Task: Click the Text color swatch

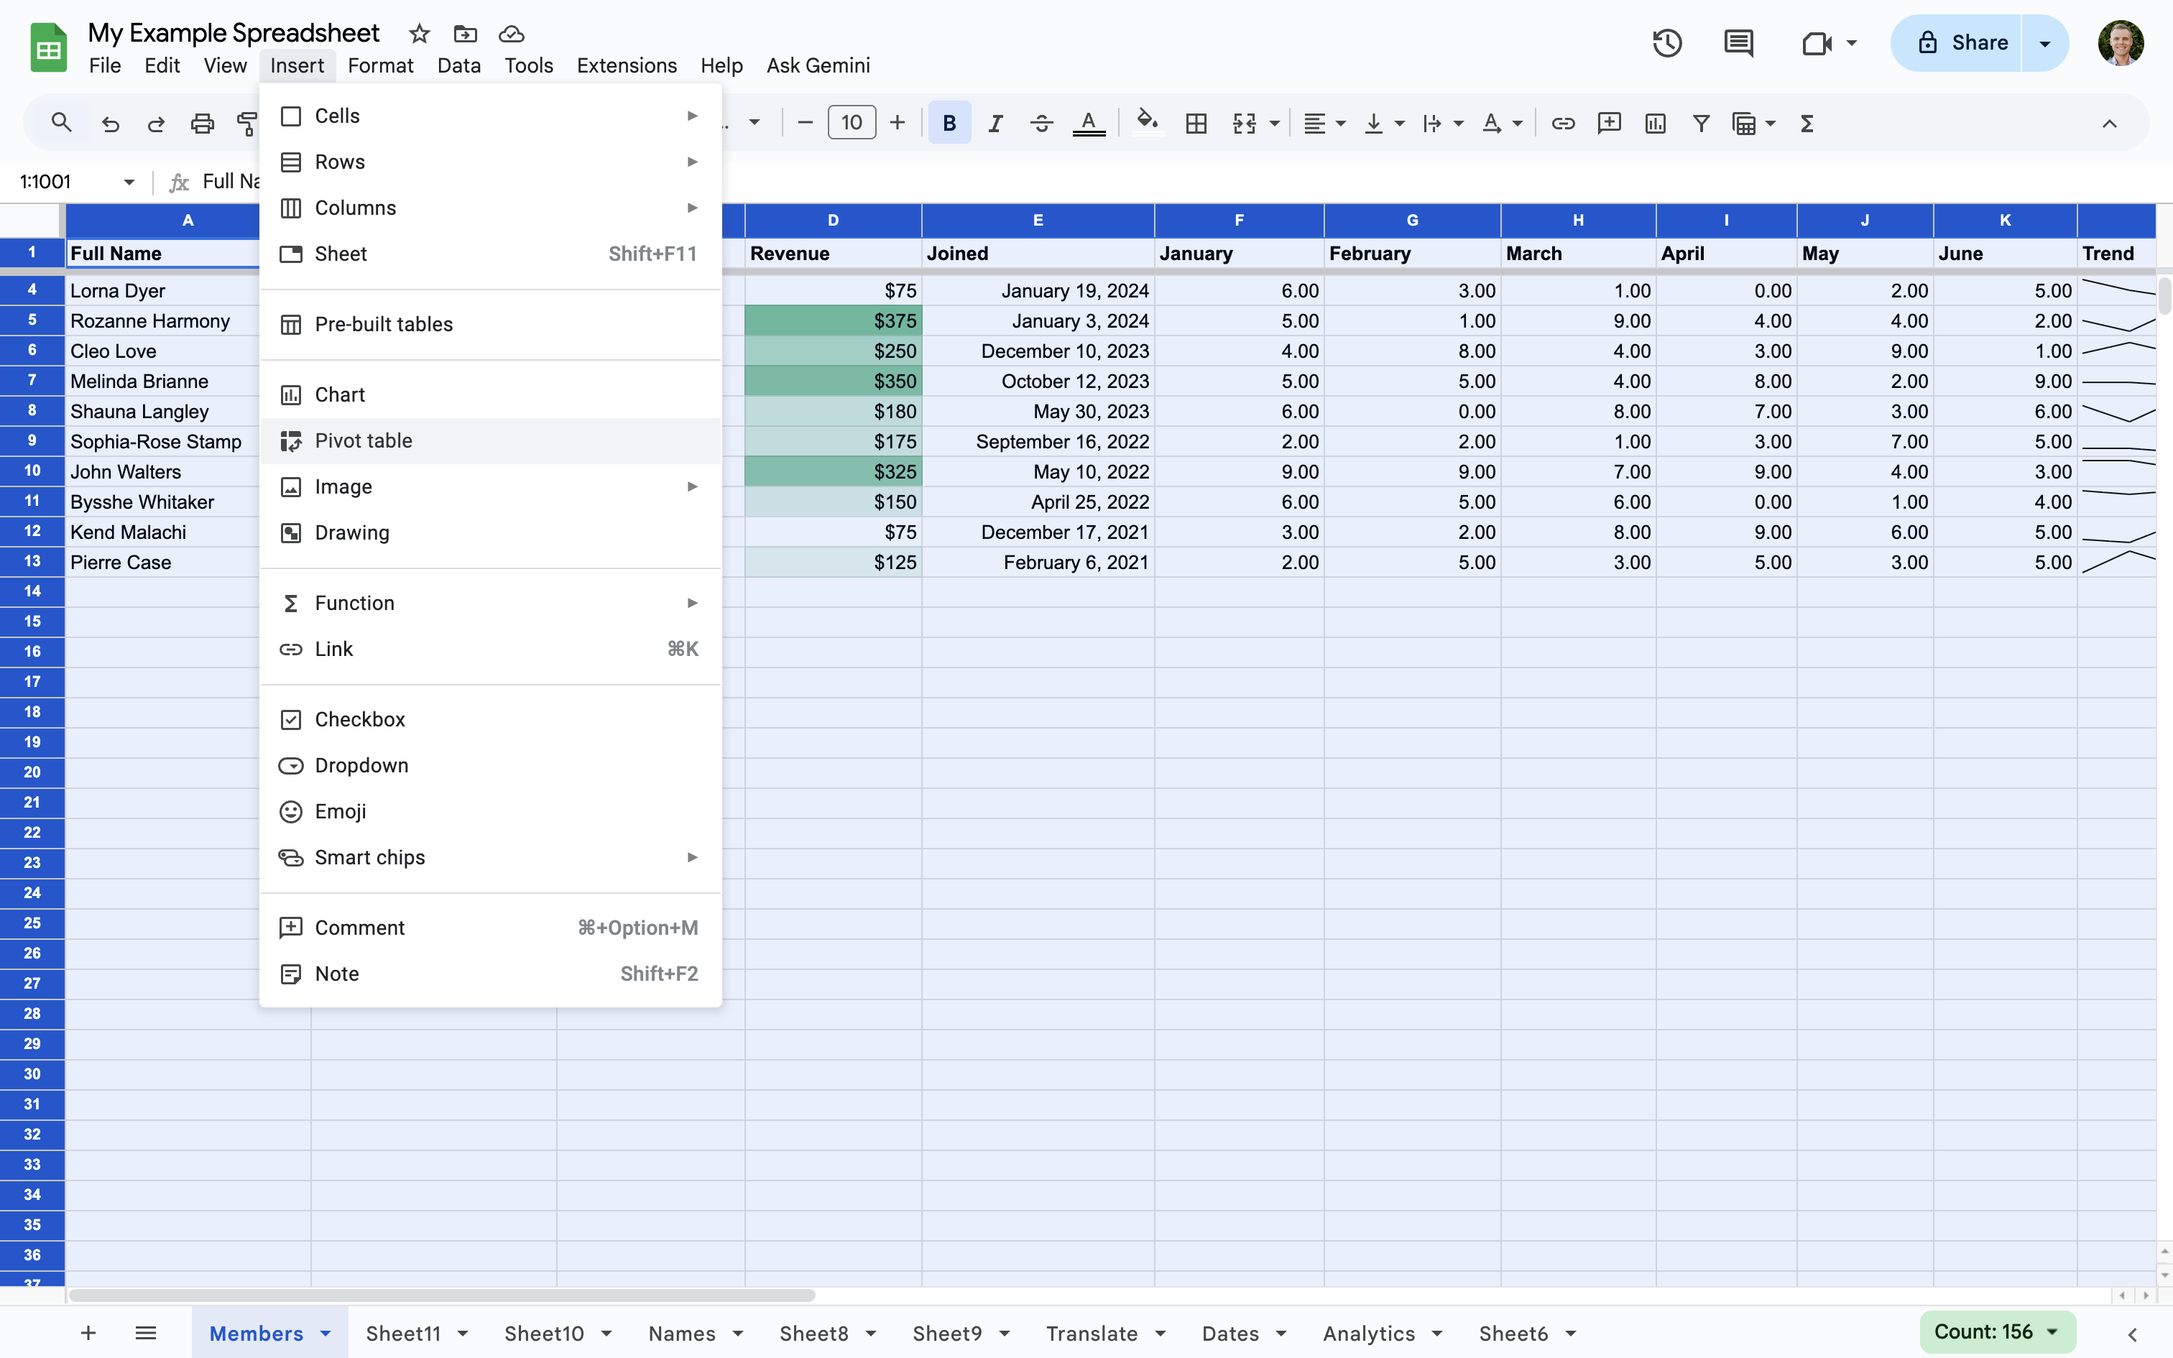Action: click(x=1088, y=123)
